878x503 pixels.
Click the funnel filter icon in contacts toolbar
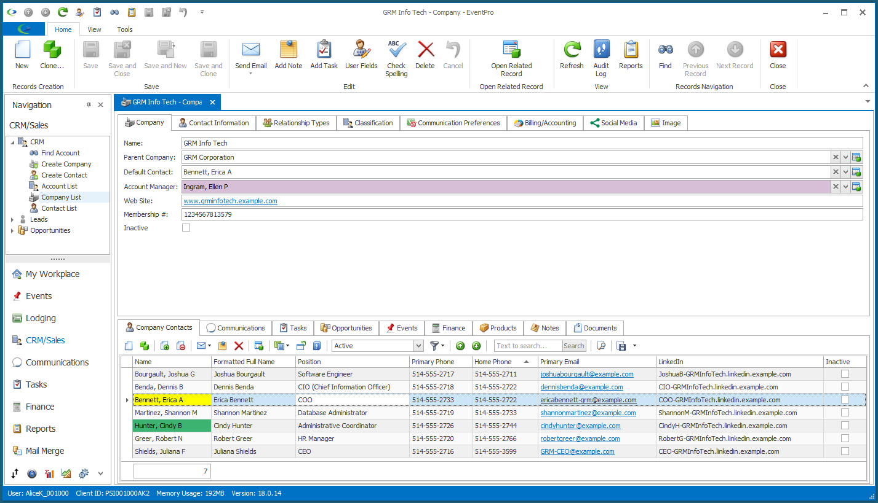coord(434,346)
